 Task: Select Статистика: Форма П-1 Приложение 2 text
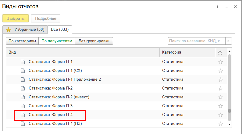pos(65,79)
